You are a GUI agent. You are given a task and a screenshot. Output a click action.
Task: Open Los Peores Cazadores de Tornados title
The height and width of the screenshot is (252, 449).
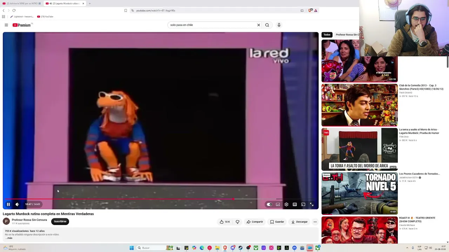(x=420, y=174)
